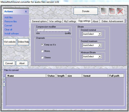Open the About tab
Image resolution: width=129 pixels, height=112 pixels.
(95, 21)
